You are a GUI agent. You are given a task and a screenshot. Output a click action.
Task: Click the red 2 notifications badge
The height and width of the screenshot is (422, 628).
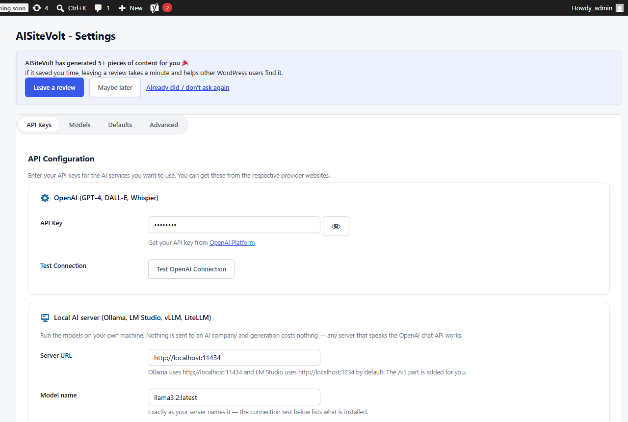click(167, 8)
